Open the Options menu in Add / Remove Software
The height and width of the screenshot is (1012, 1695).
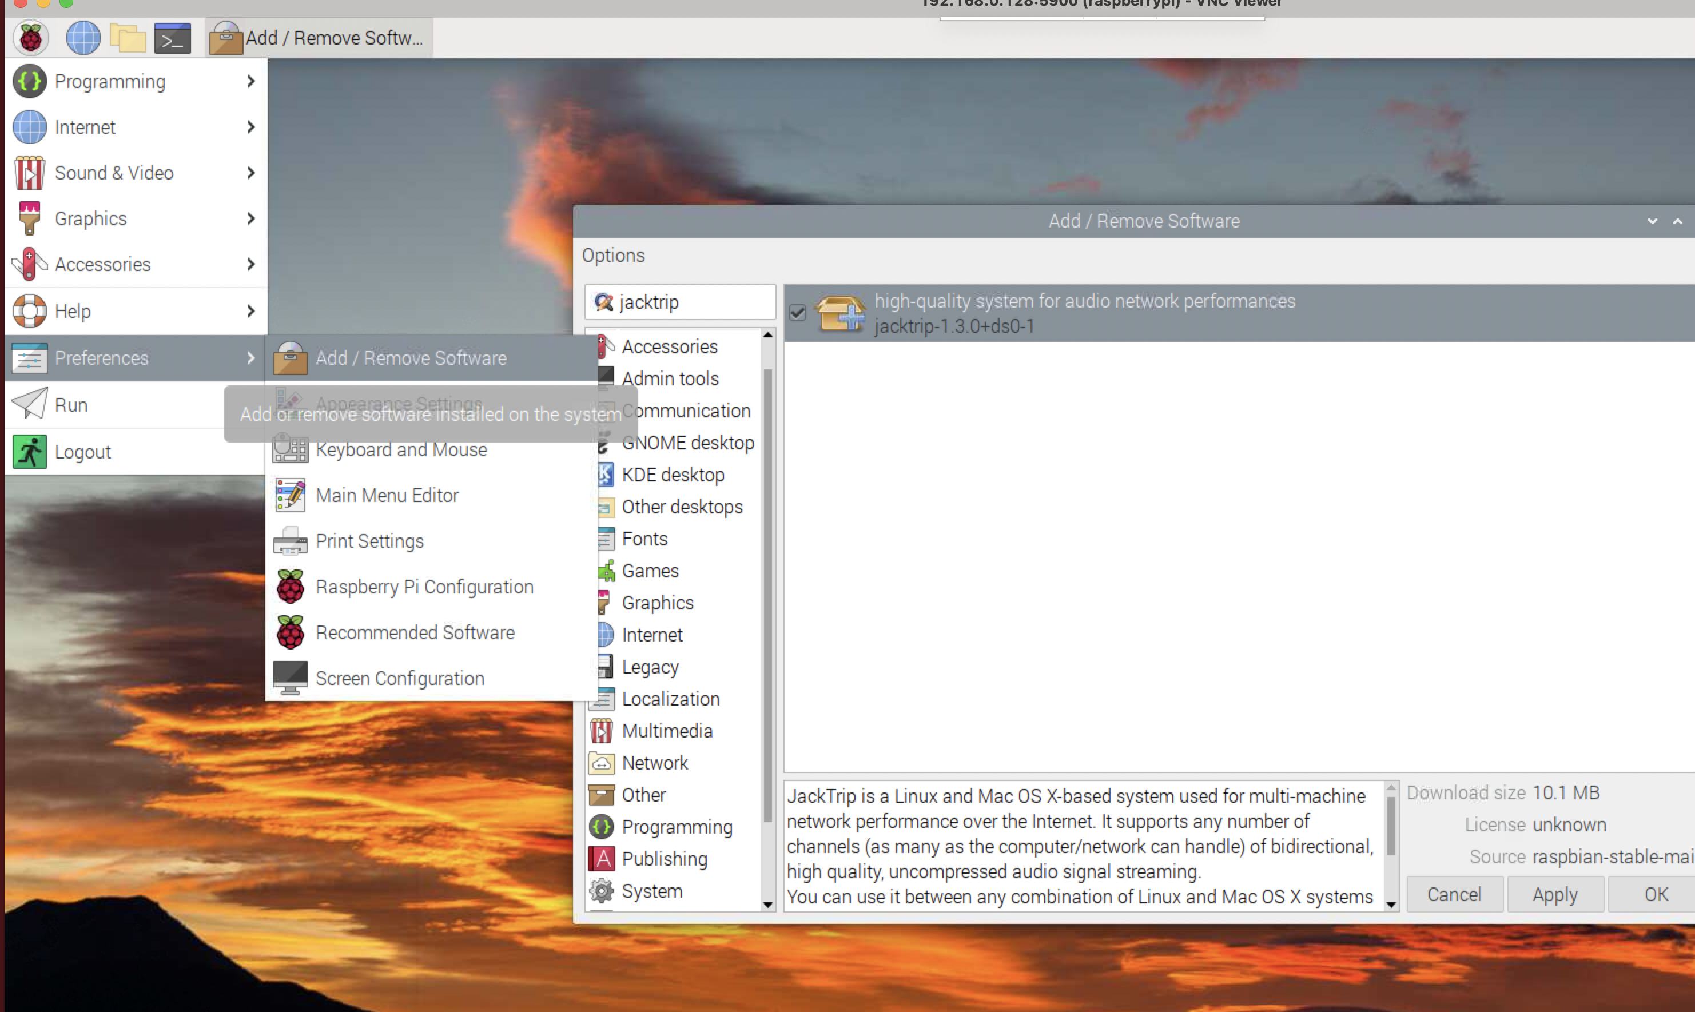click(x=613, y=255)
